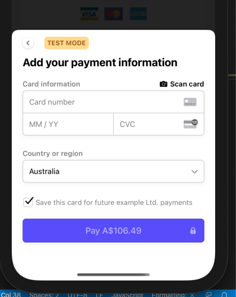The height and width of the screenshot is (297, 236).
Task: Expand country list via the chevron arrow
Action: point(194,172)
